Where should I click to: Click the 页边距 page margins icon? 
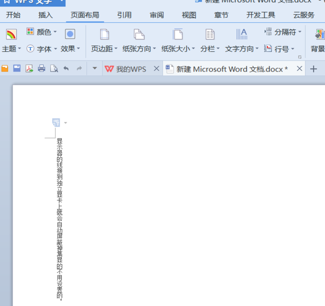tap(105, 34)
